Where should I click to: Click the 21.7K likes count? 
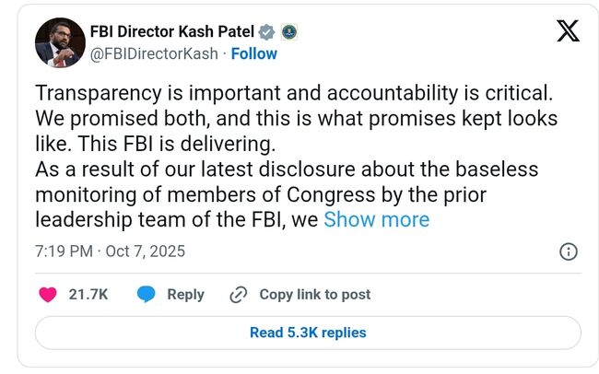pos(88,294)
